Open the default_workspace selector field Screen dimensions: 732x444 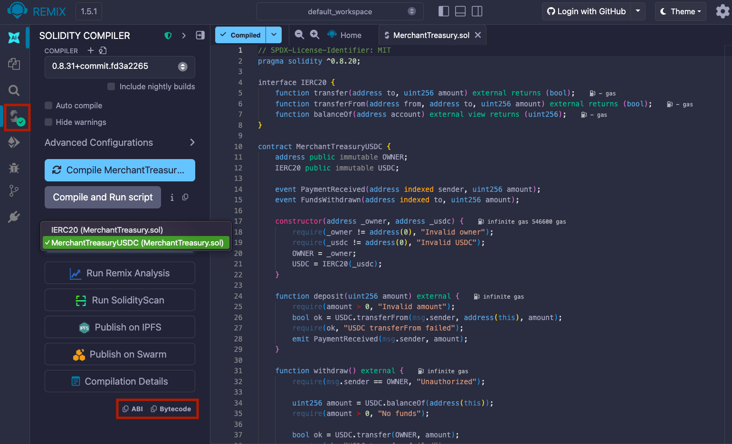(340, 11)
